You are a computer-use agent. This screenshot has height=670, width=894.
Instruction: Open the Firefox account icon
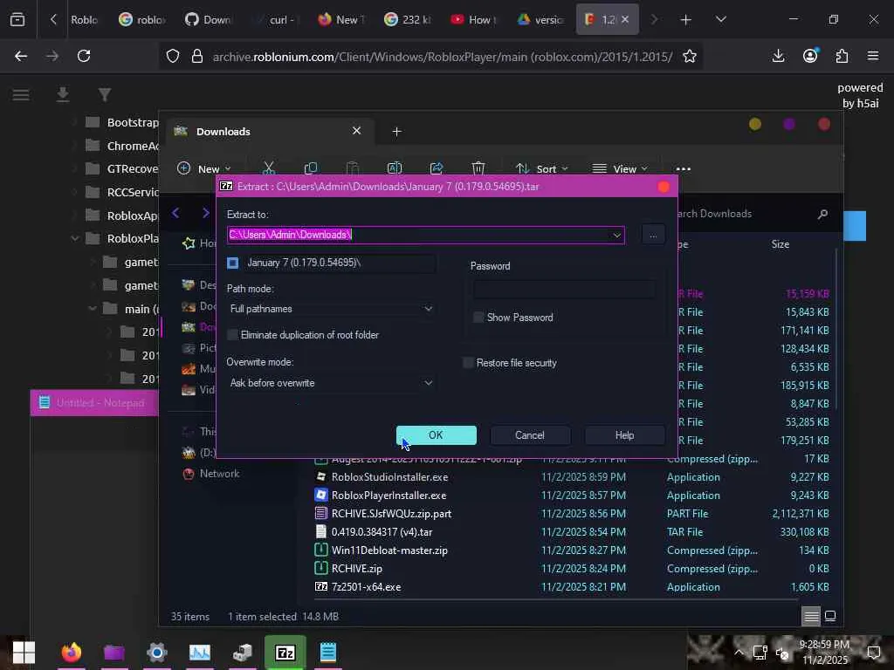(x=810, y=56)
